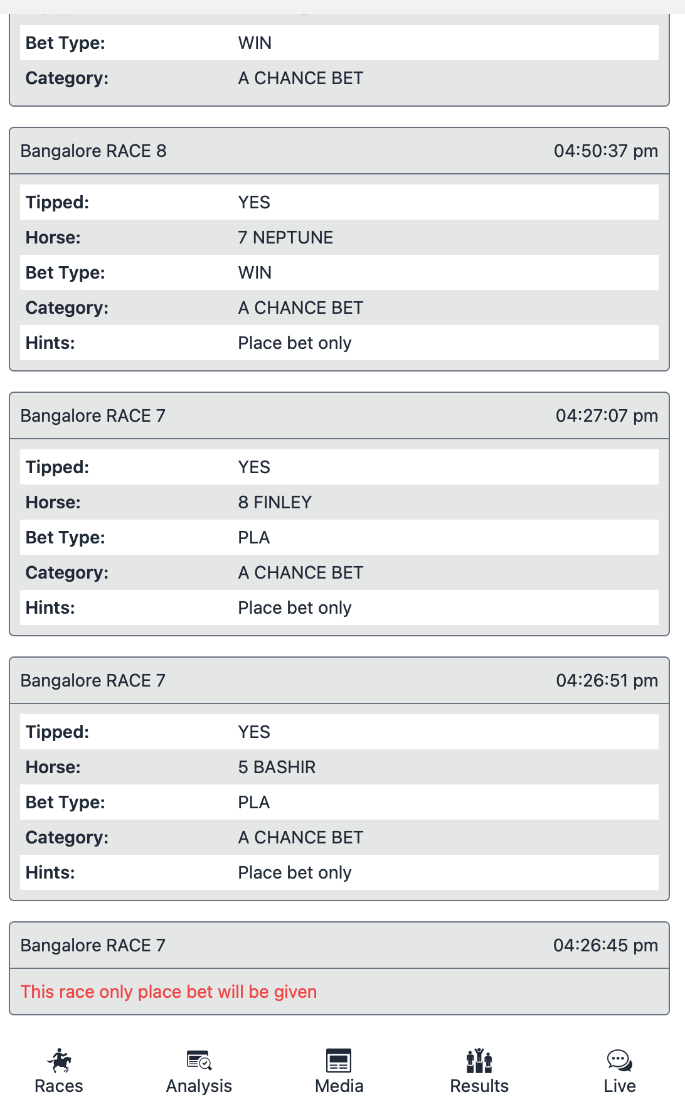The image size is (685, 1107).
Task: Click the PLA bet type for FINLEY
Action: coord(254,538)
